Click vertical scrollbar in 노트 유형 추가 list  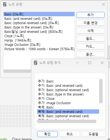(101, 91)
